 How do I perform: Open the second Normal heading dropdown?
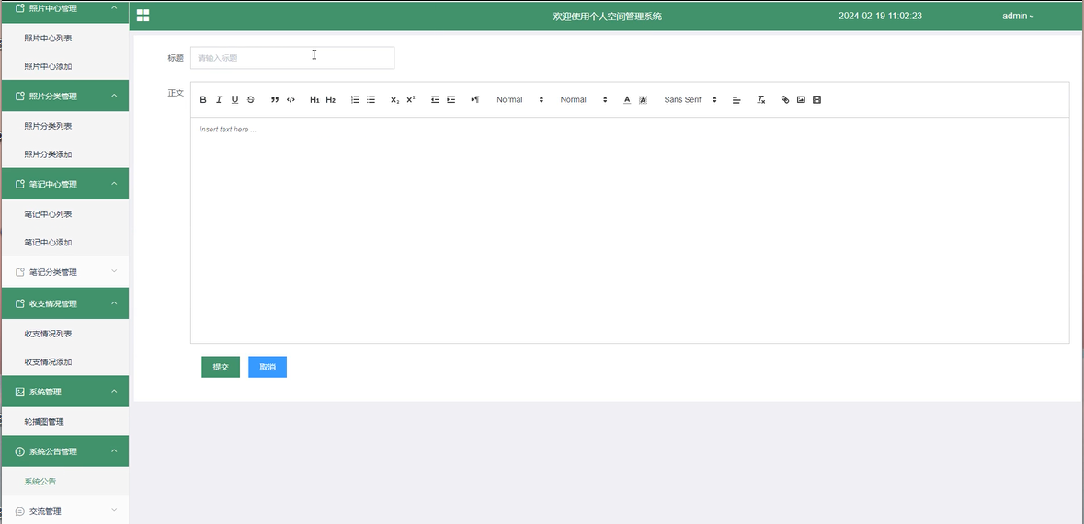click(x=584, y=100)
